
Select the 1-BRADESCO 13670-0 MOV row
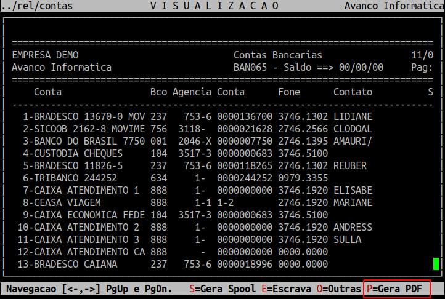(83, 116)
